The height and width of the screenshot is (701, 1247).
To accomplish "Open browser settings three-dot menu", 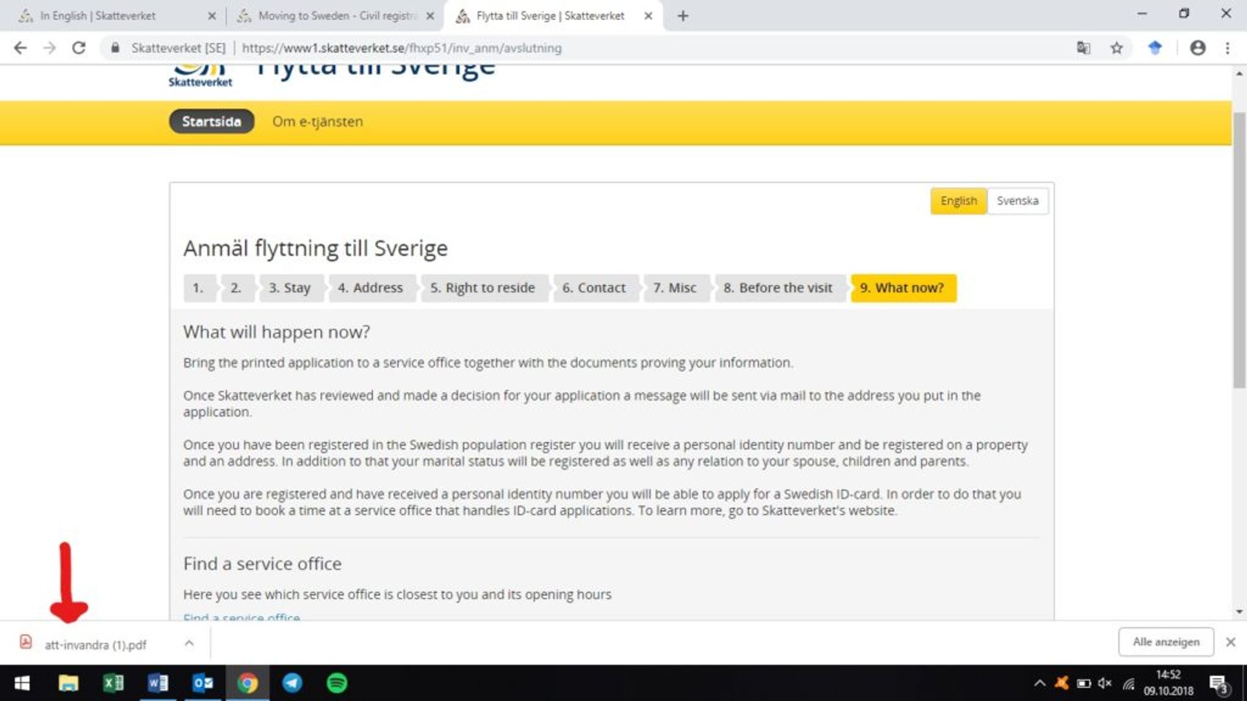I will tap(1228, 48).
